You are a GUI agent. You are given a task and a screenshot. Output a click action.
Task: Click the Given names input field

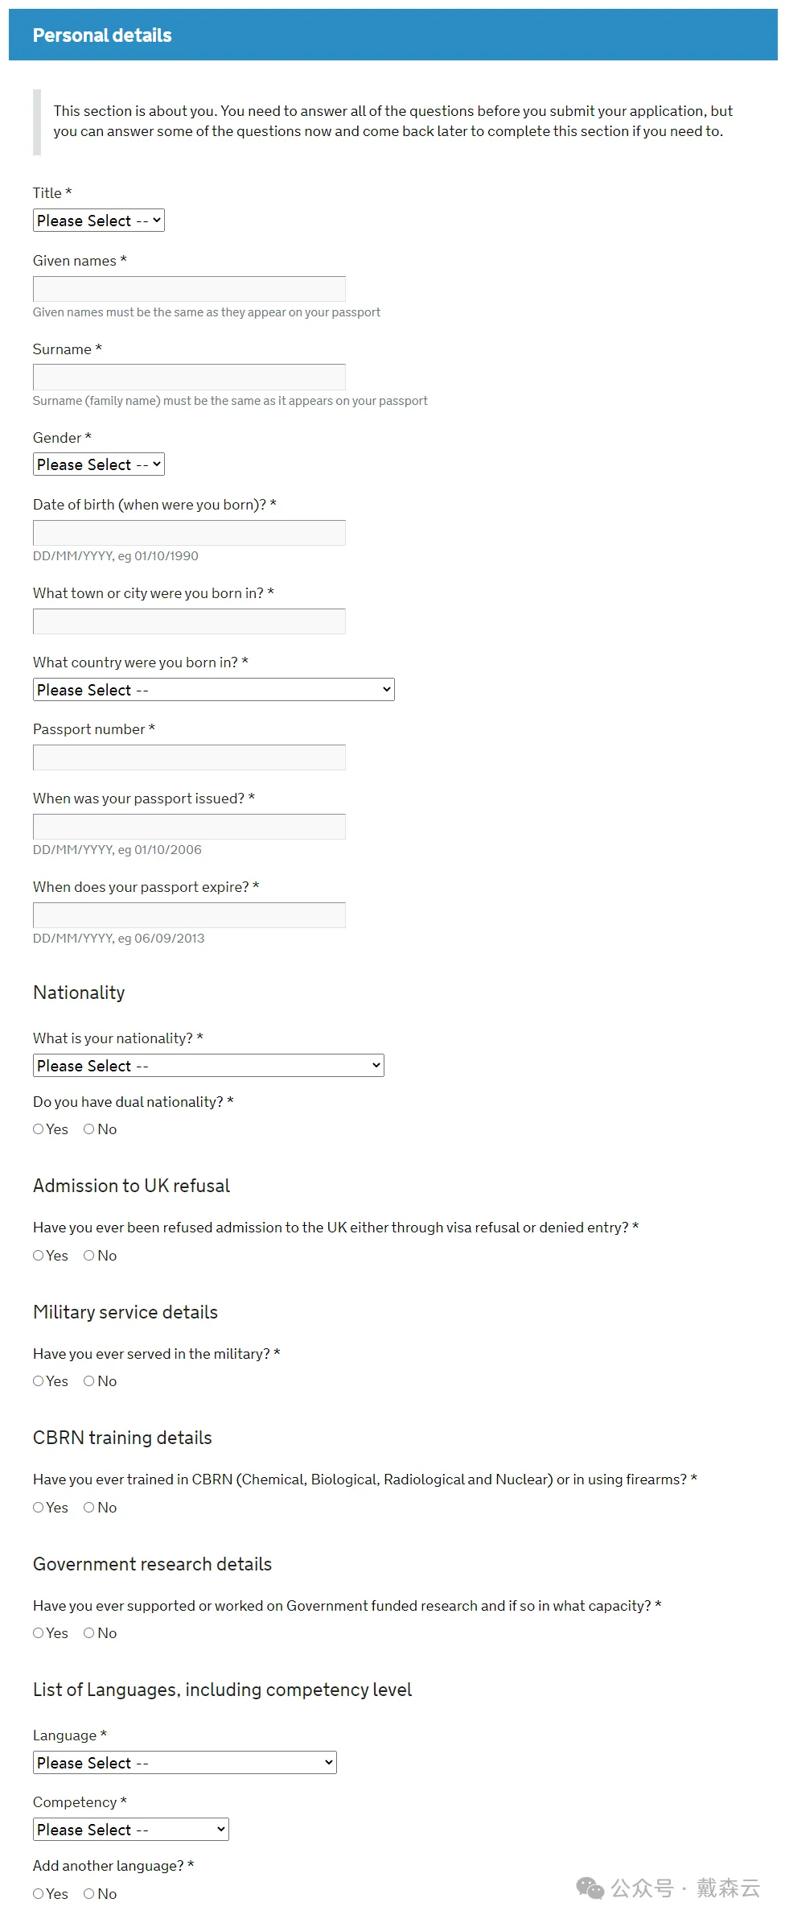pos(189,289)
